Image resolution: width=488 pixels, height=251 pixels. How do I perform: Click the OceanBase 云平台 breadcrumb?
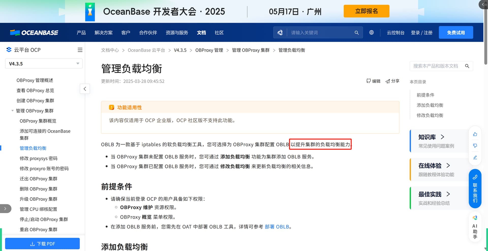(x=146, y=50)
